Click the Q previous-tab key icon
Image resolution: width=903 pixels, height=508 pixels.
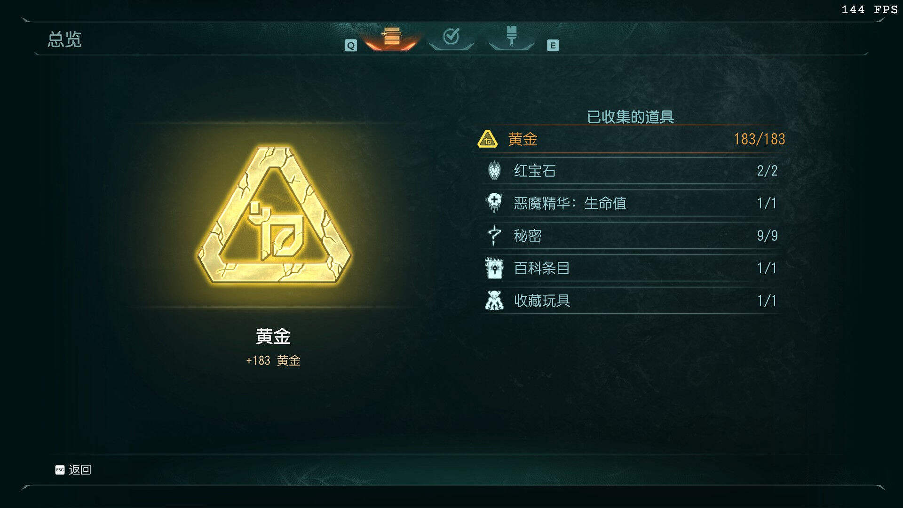tap(351, 46)
